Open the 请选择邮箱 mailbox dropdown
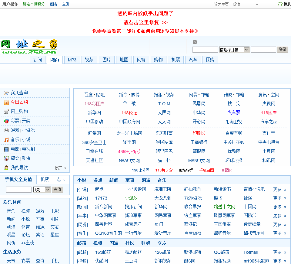The height and width of the screenshot is (264, 291). tap(234, 50)
